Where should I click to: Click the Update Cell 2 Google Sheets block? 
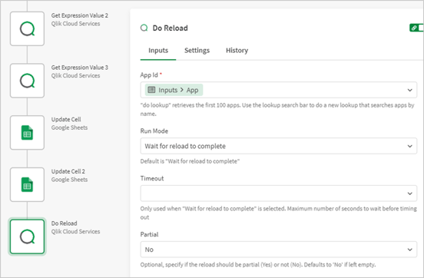pyautogui.click(x=27, y=184)
